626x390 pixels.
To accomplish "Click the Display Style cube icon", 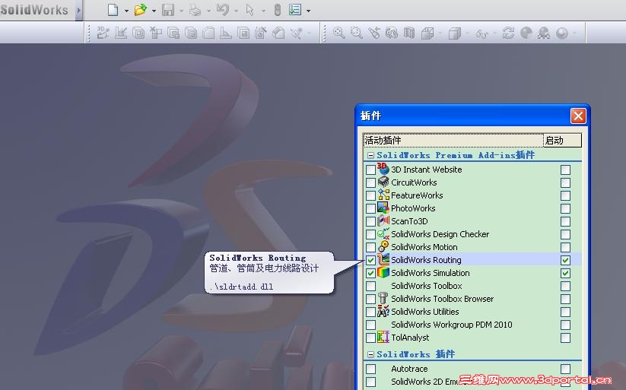I will click(454, 33).
